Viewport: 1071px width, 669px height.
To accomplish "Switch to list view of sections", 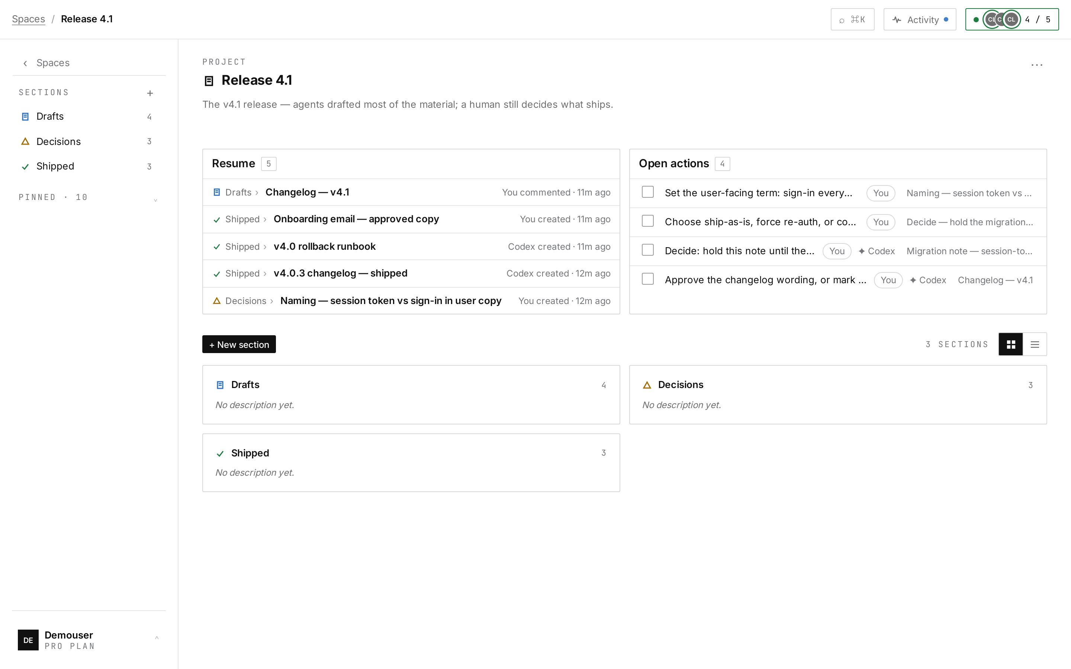I will click(x=1035, y=344).
